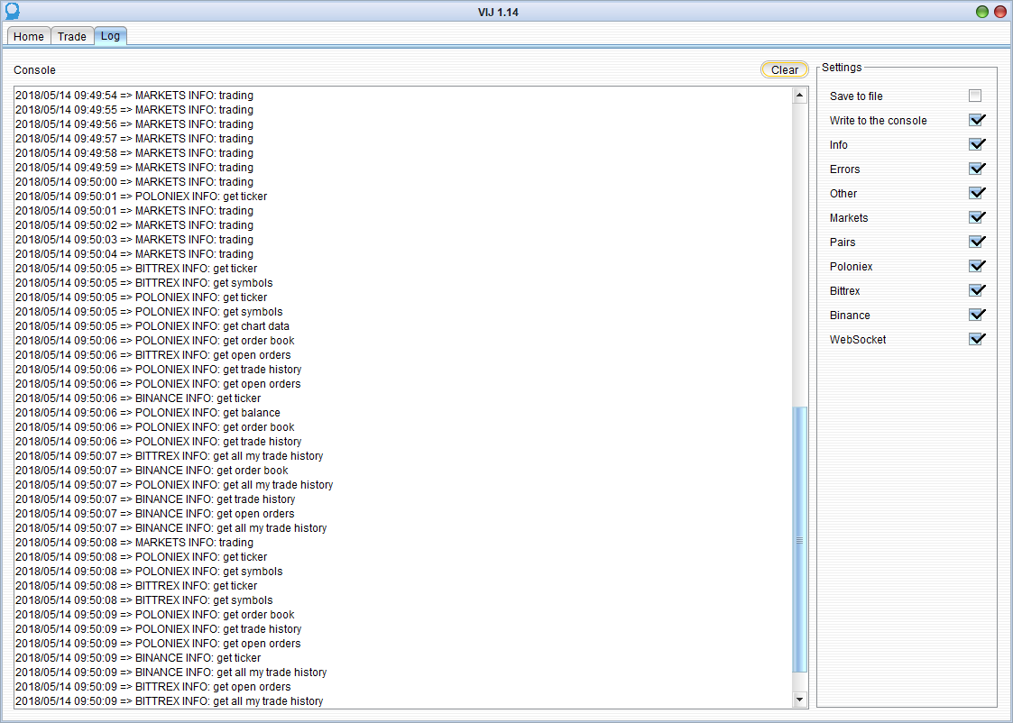This screenshot has width=1013, height=723.
Task: Select the Log tab
Action: (x=110, y=36)
